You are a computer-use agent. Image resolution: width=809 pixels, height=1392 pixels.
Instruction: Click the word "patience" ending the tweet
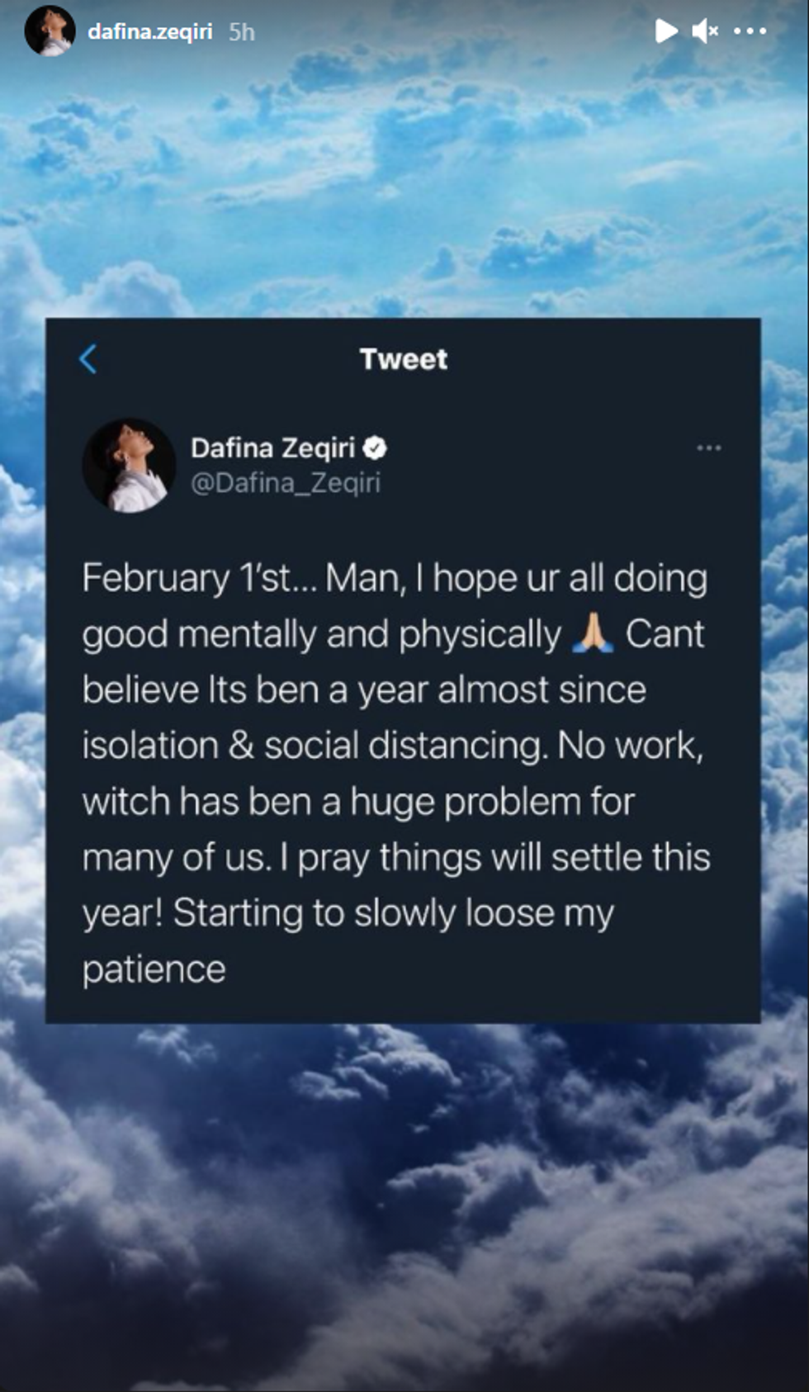click(x=154, y=969)
